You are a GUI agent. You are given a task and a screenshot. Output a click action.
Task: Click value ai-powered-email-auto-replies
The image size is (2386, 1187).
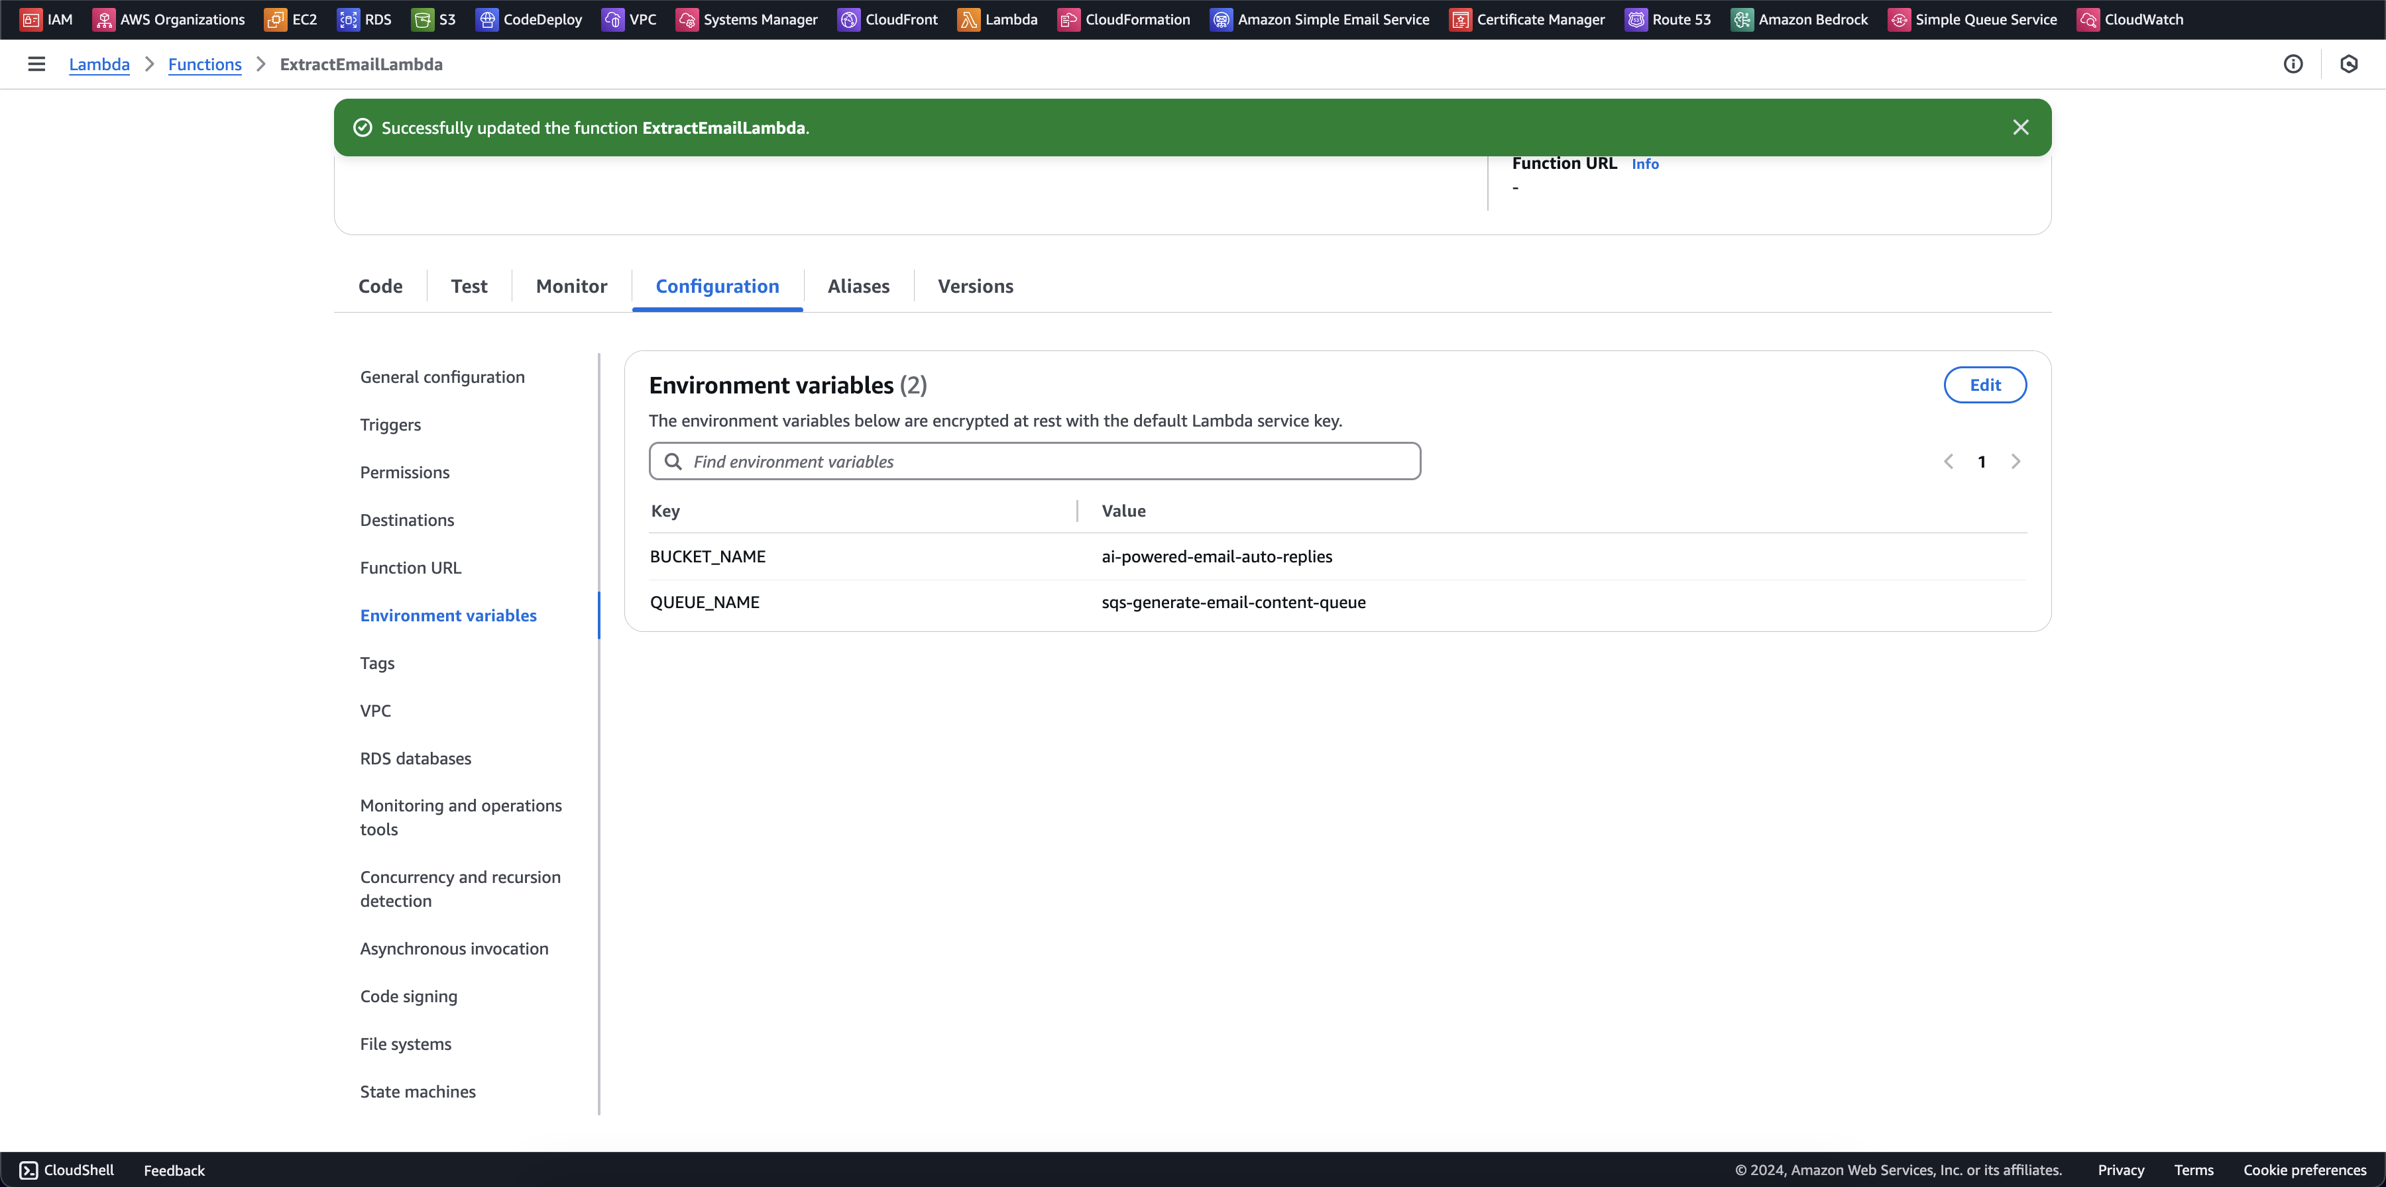(x=1217, y=556)
